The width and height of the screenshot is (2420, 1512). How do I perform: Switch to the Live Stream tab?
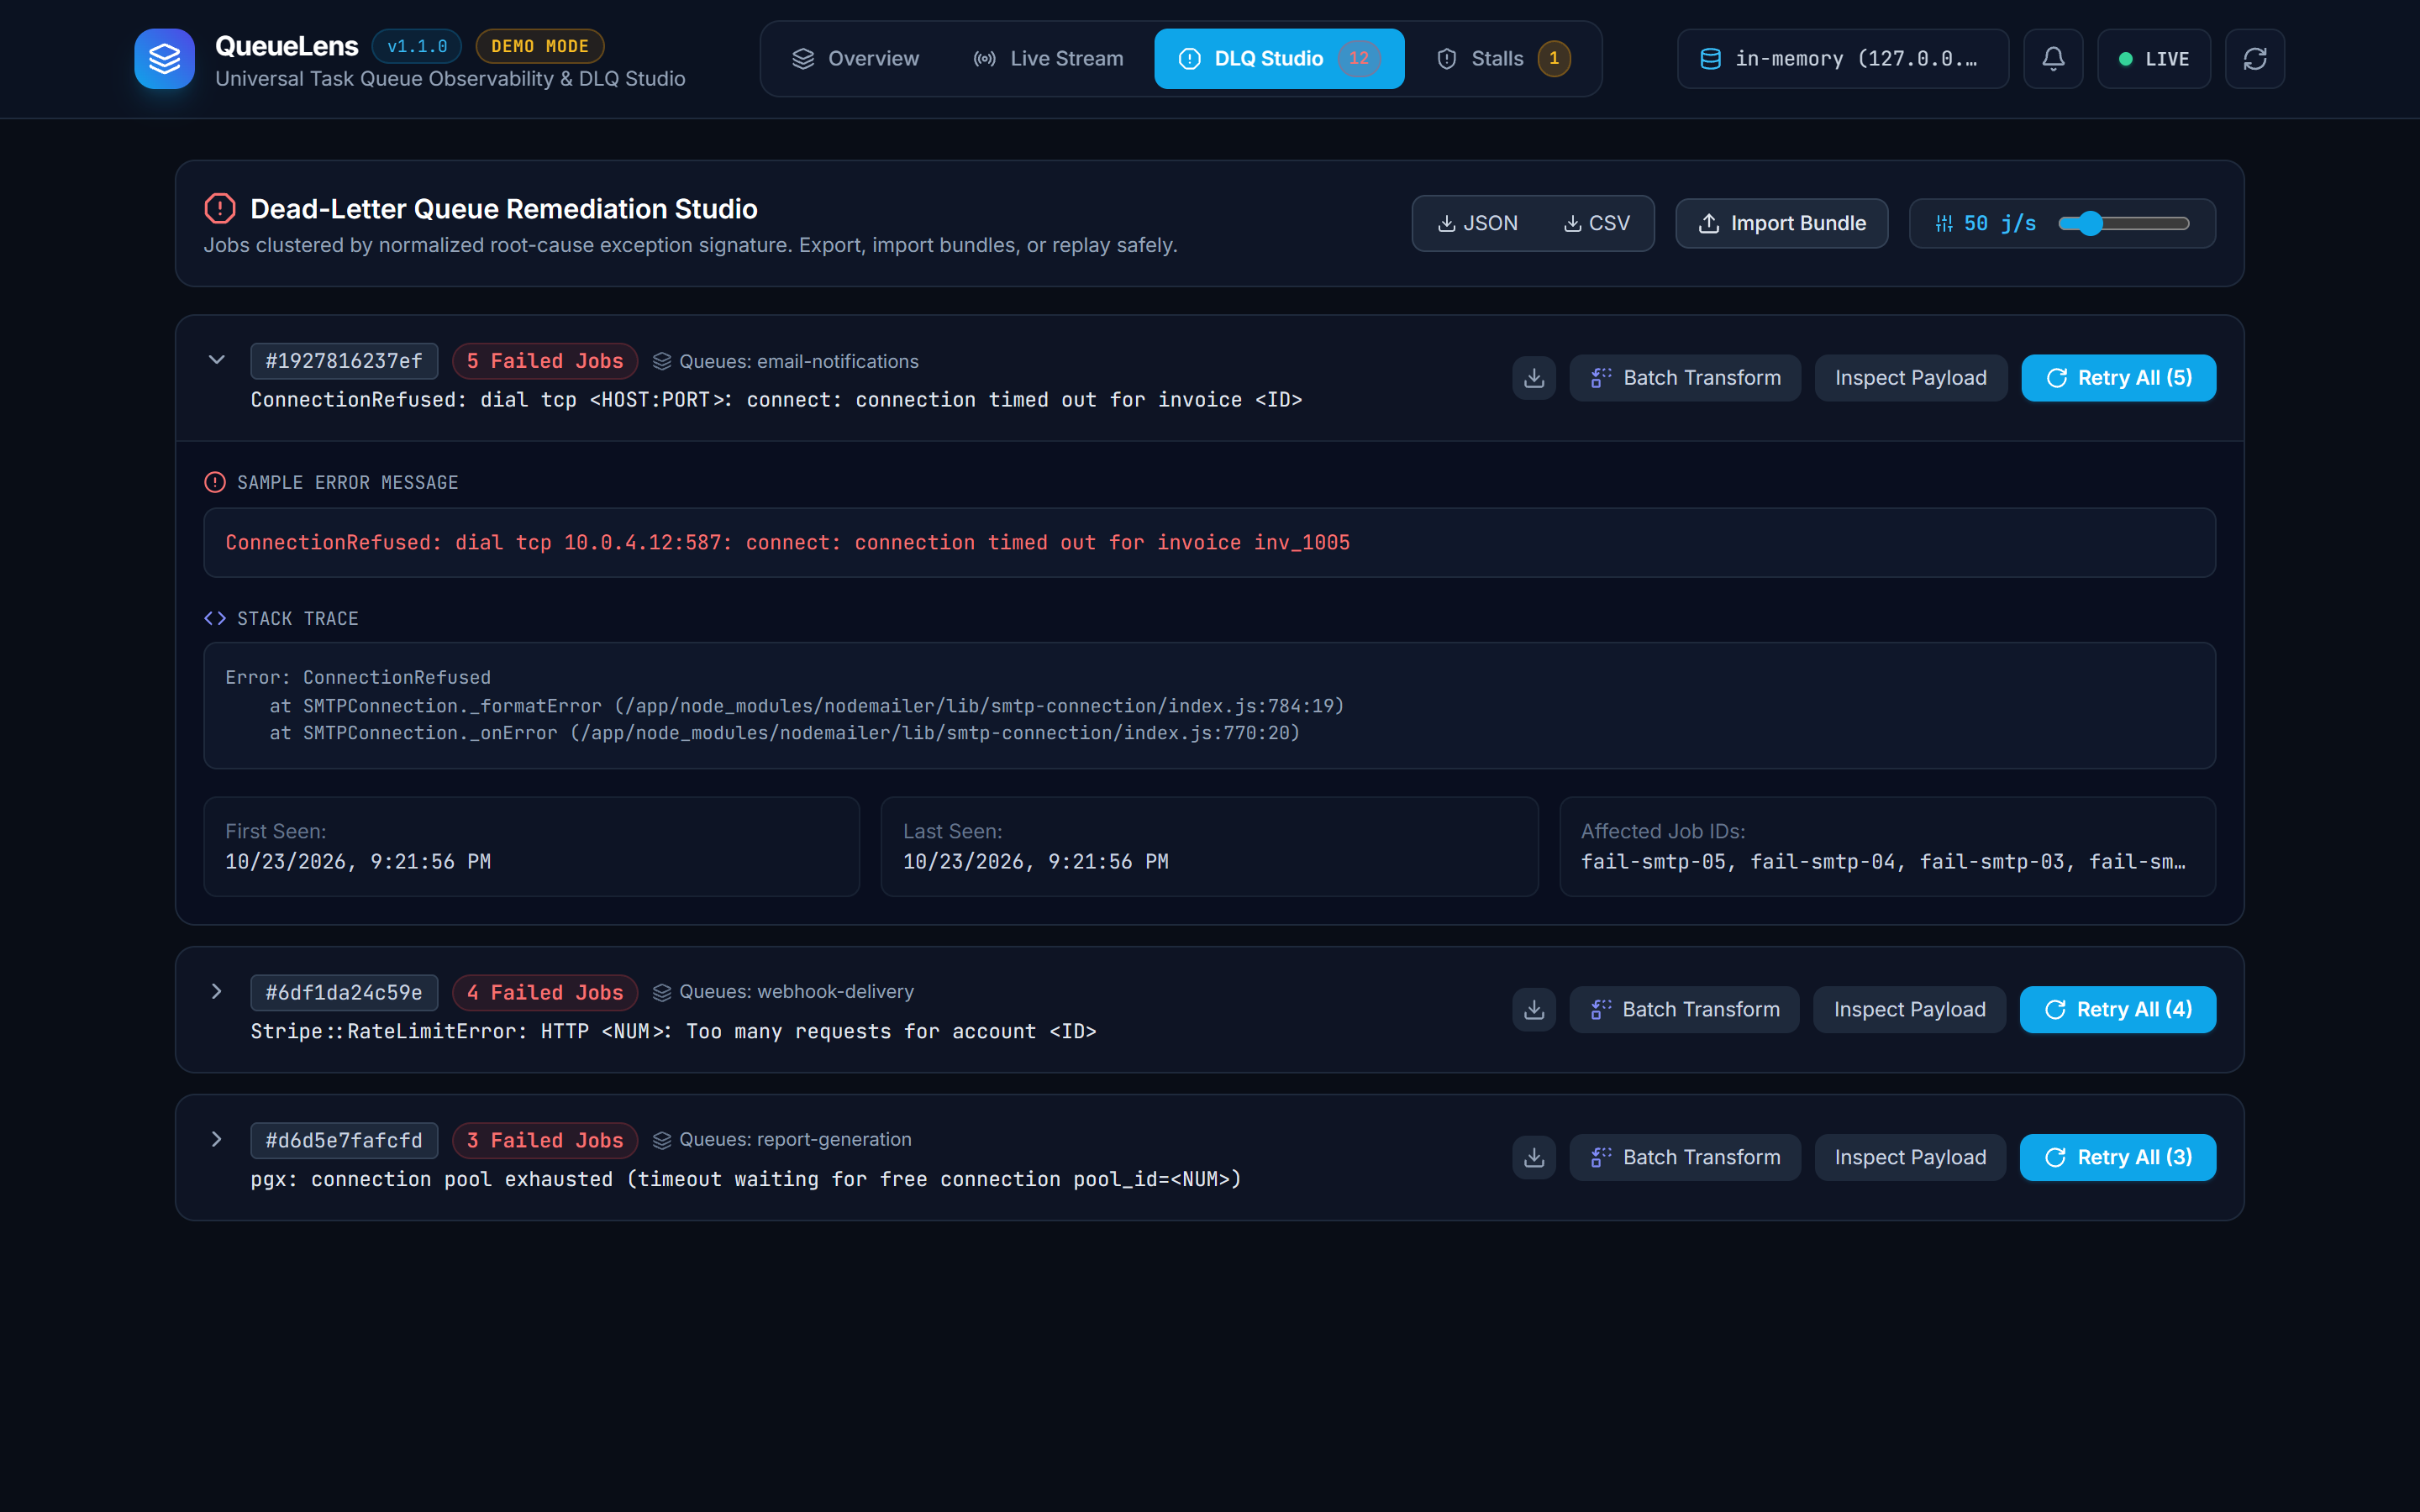point(1048,59)
